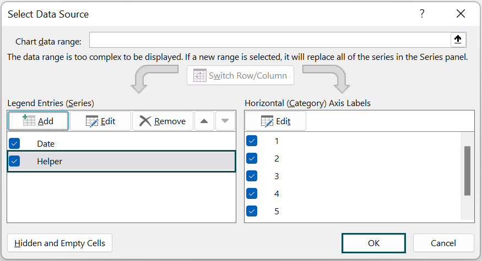This screenshot has width=482, height=261.
Task: Confirm with the OK button
Action: (373, 243)
